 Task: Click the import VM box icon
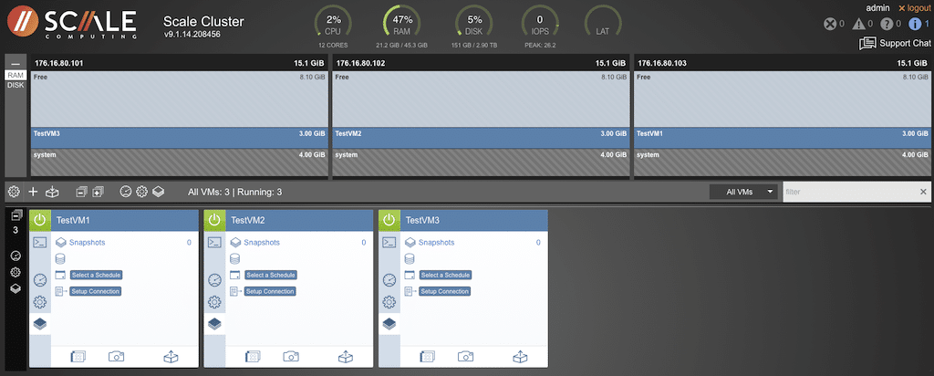pyautogui.click(x=53, y=192)
